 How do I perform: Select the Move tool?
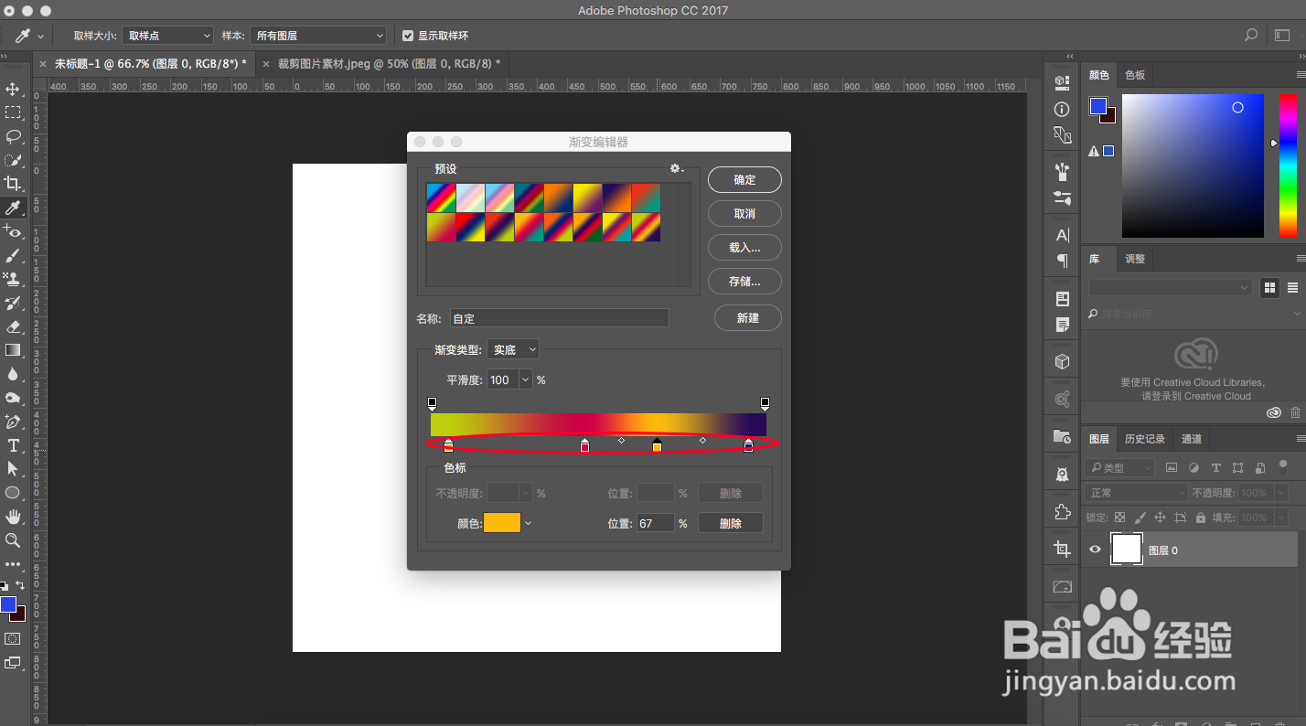[x=13, y=89]
